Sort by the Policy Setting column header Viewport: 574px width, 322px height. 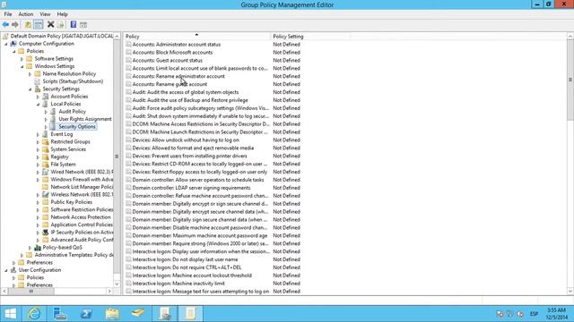point(310,37)
